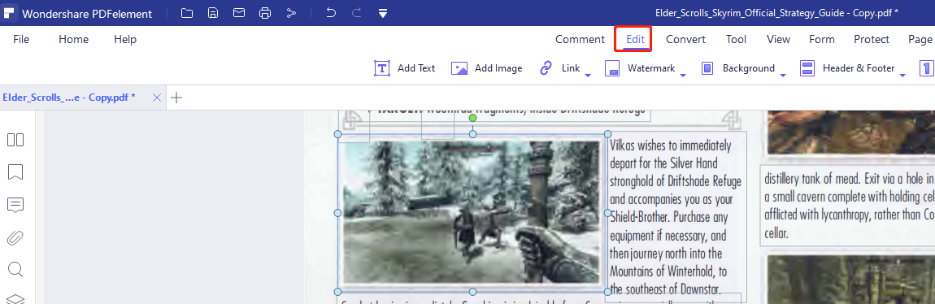This screenshot has height=304, width=935.
Task: Open the Help menu
Action: (x=125, y=39)
